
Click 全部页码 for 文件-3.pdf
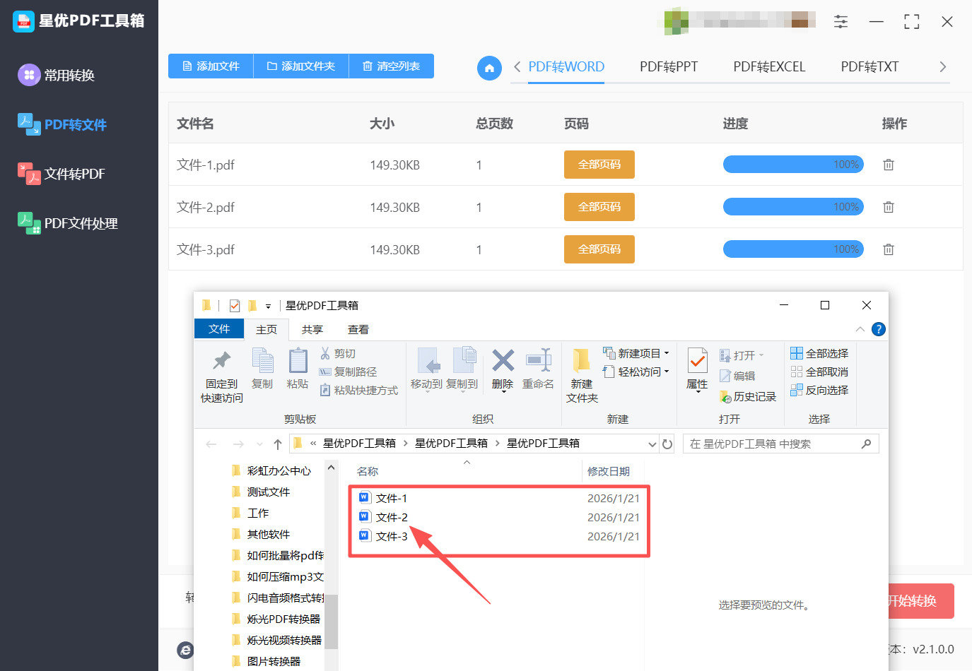tap(599, 249)
